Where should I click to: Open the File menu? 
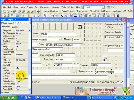coord(5,7)
